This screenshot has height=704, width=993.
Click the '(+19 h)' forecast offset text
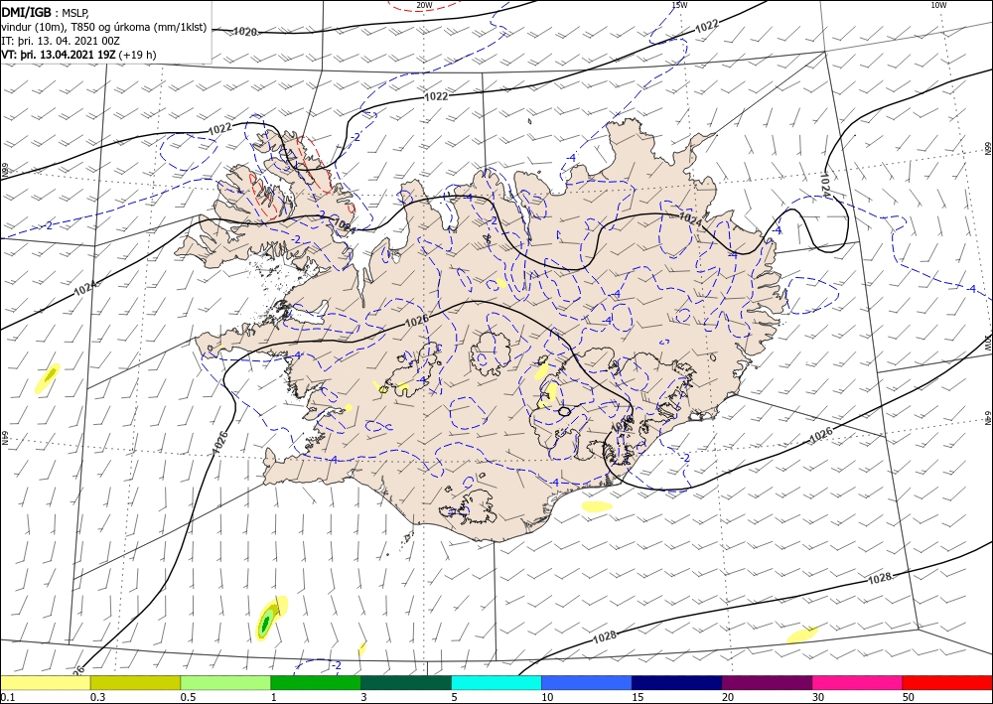(137, 55)
